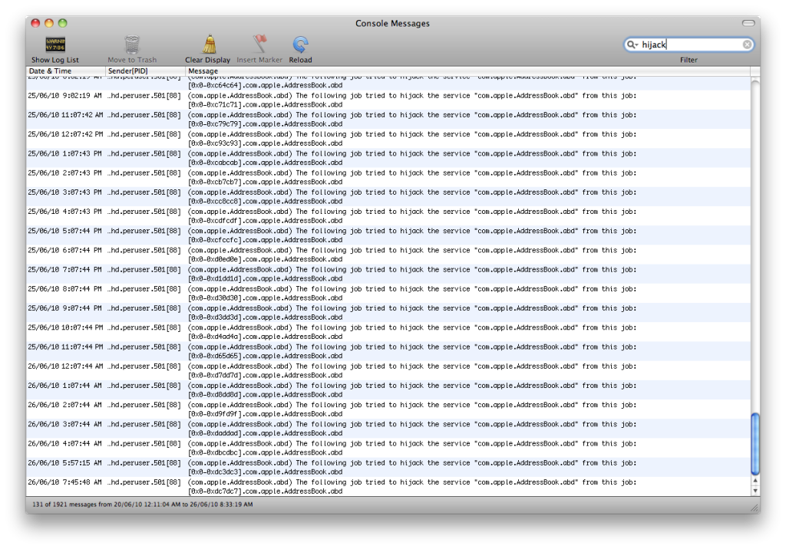The height and width of the screenshot is (549, 786).
Task: Select the 26/06/10 7:45:48 AM log entry
Action: [388, 487]
